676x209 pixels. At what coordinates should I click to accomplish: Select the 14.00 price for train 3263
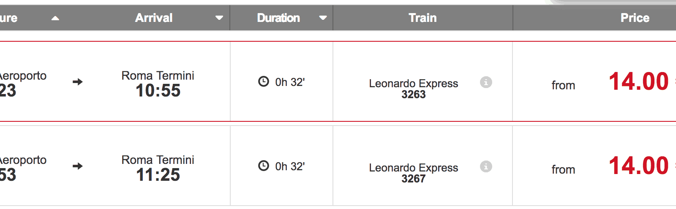tap(638, 82)
